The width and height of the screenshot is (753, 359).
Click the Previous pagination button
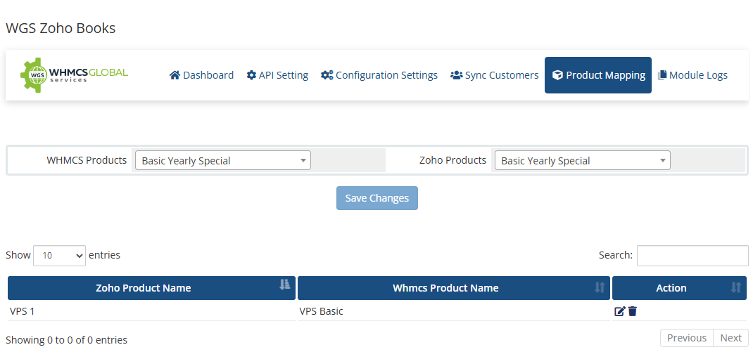pyautogui.click(x=686, y=338)
